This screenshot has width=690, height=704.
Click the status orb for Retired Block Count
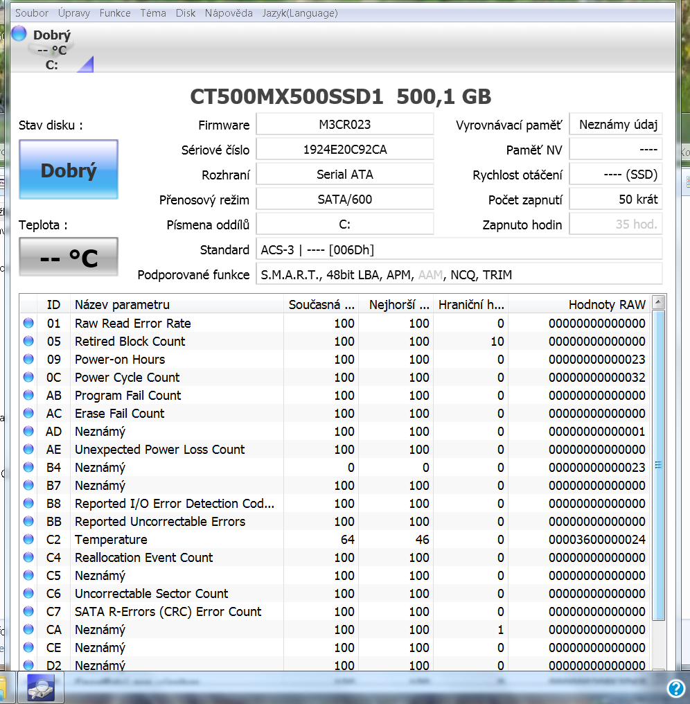[28, 341]
